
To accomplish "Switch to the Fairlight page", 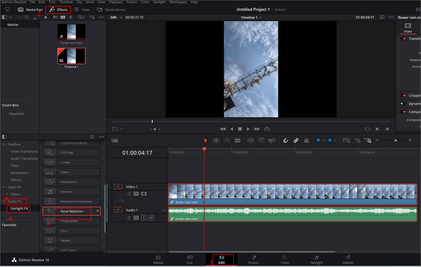I will [316, 260].
